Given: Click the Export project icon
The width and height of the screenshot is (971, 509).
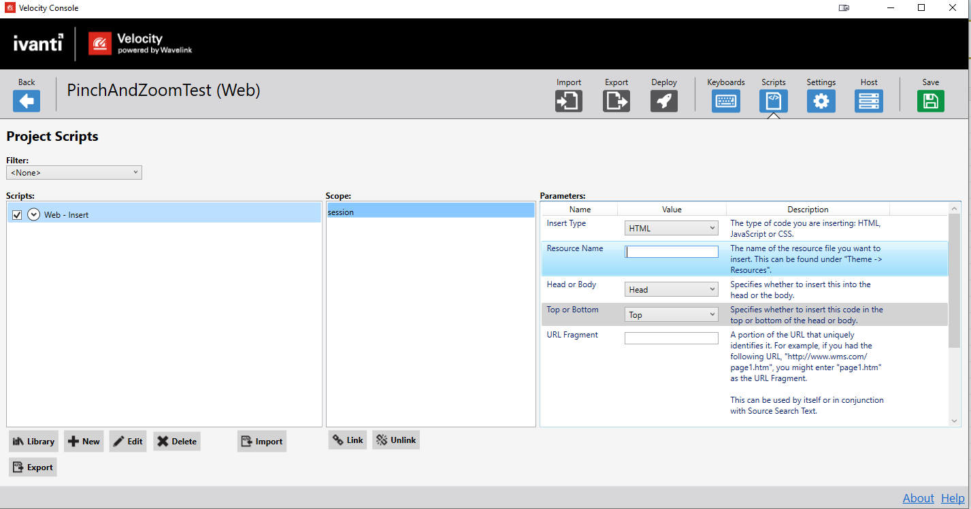Looking at the screenshot, I should pyautogui.click(x=616, y=101).
